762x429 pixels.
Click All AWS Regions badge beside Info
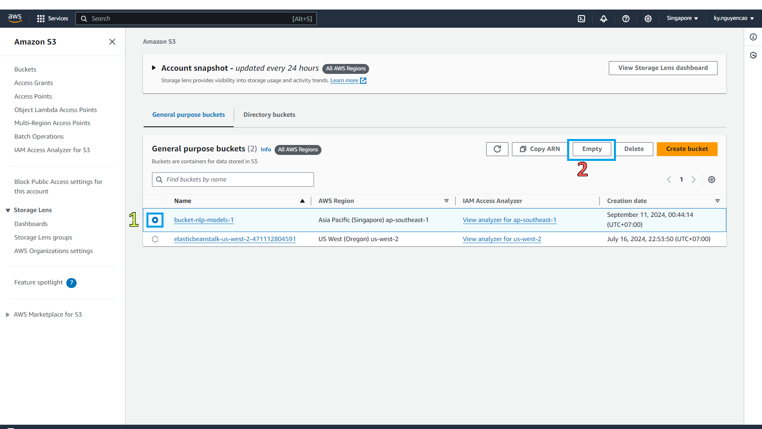(x=298, y=150)
